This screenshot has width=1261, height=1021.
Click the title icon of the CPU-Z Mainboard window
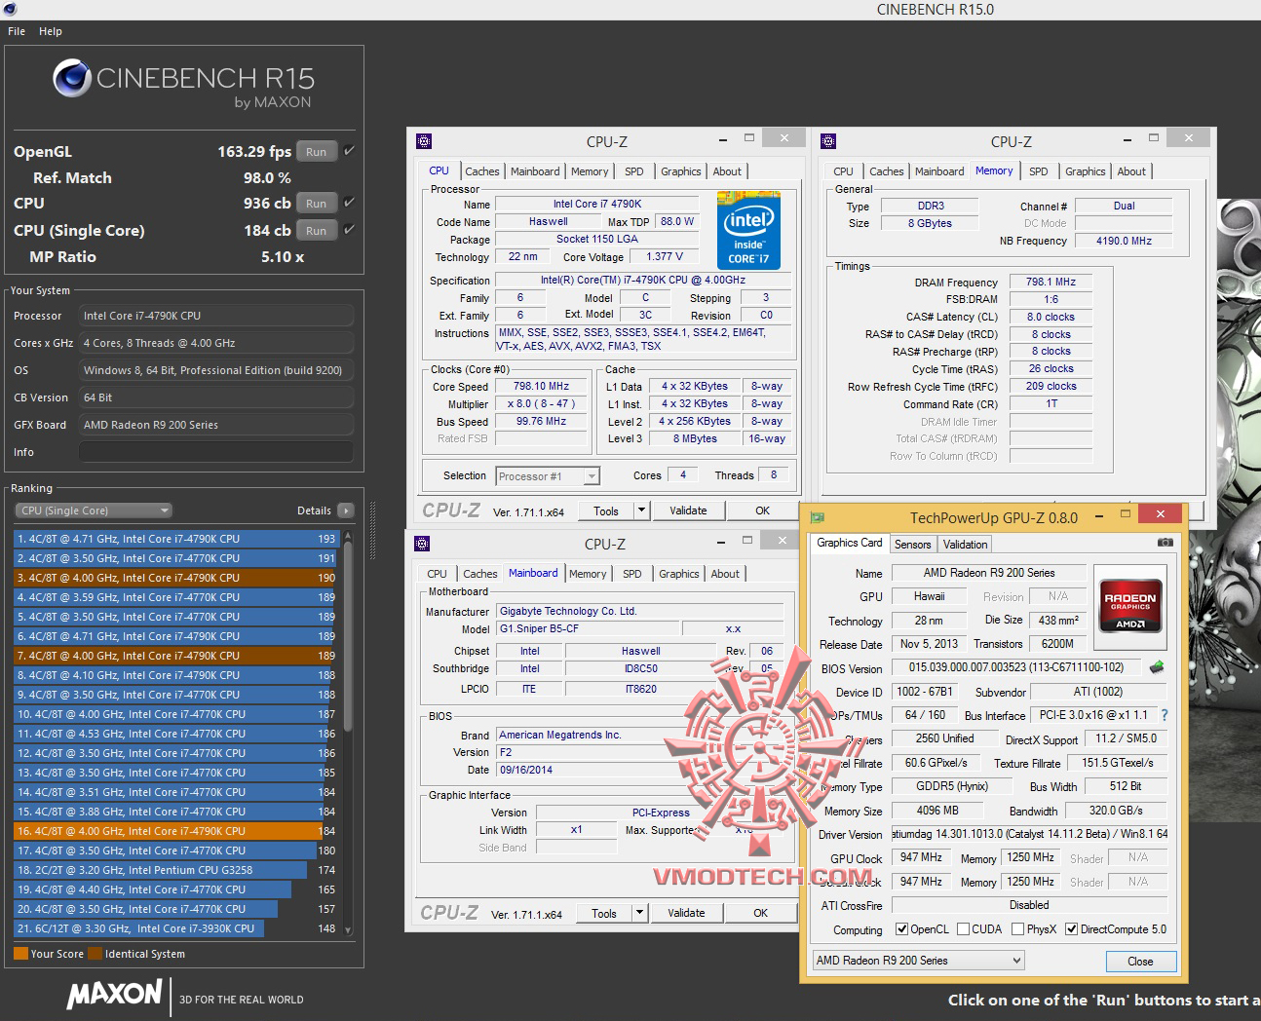pyautogui.click(x=422, y=544)
